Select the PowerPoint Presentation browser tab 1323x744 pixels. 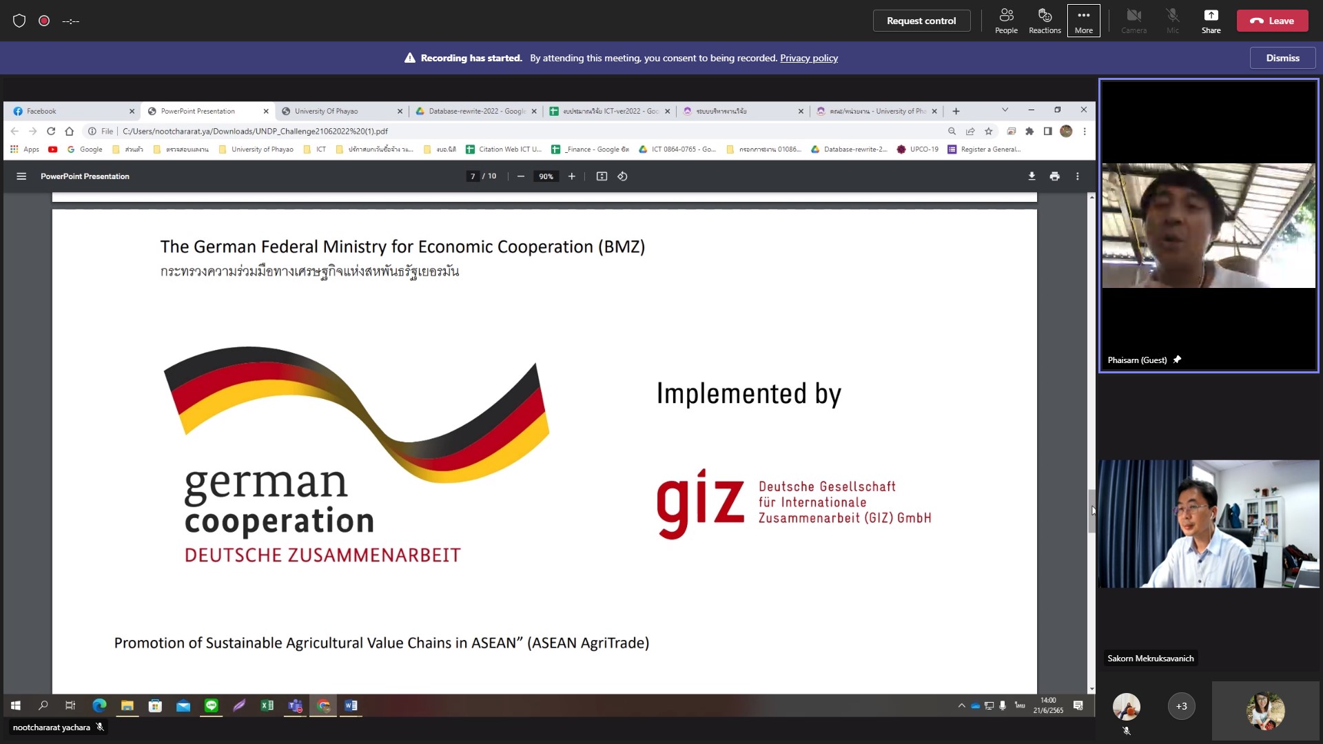click(207, 111)
